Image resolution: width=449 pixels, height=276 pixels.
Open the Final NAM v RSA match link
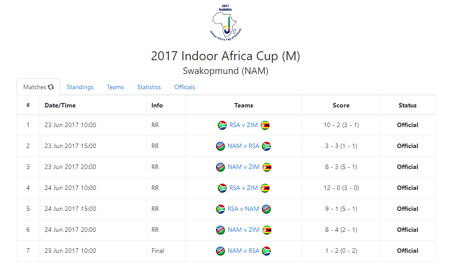[x=243, y=251]
